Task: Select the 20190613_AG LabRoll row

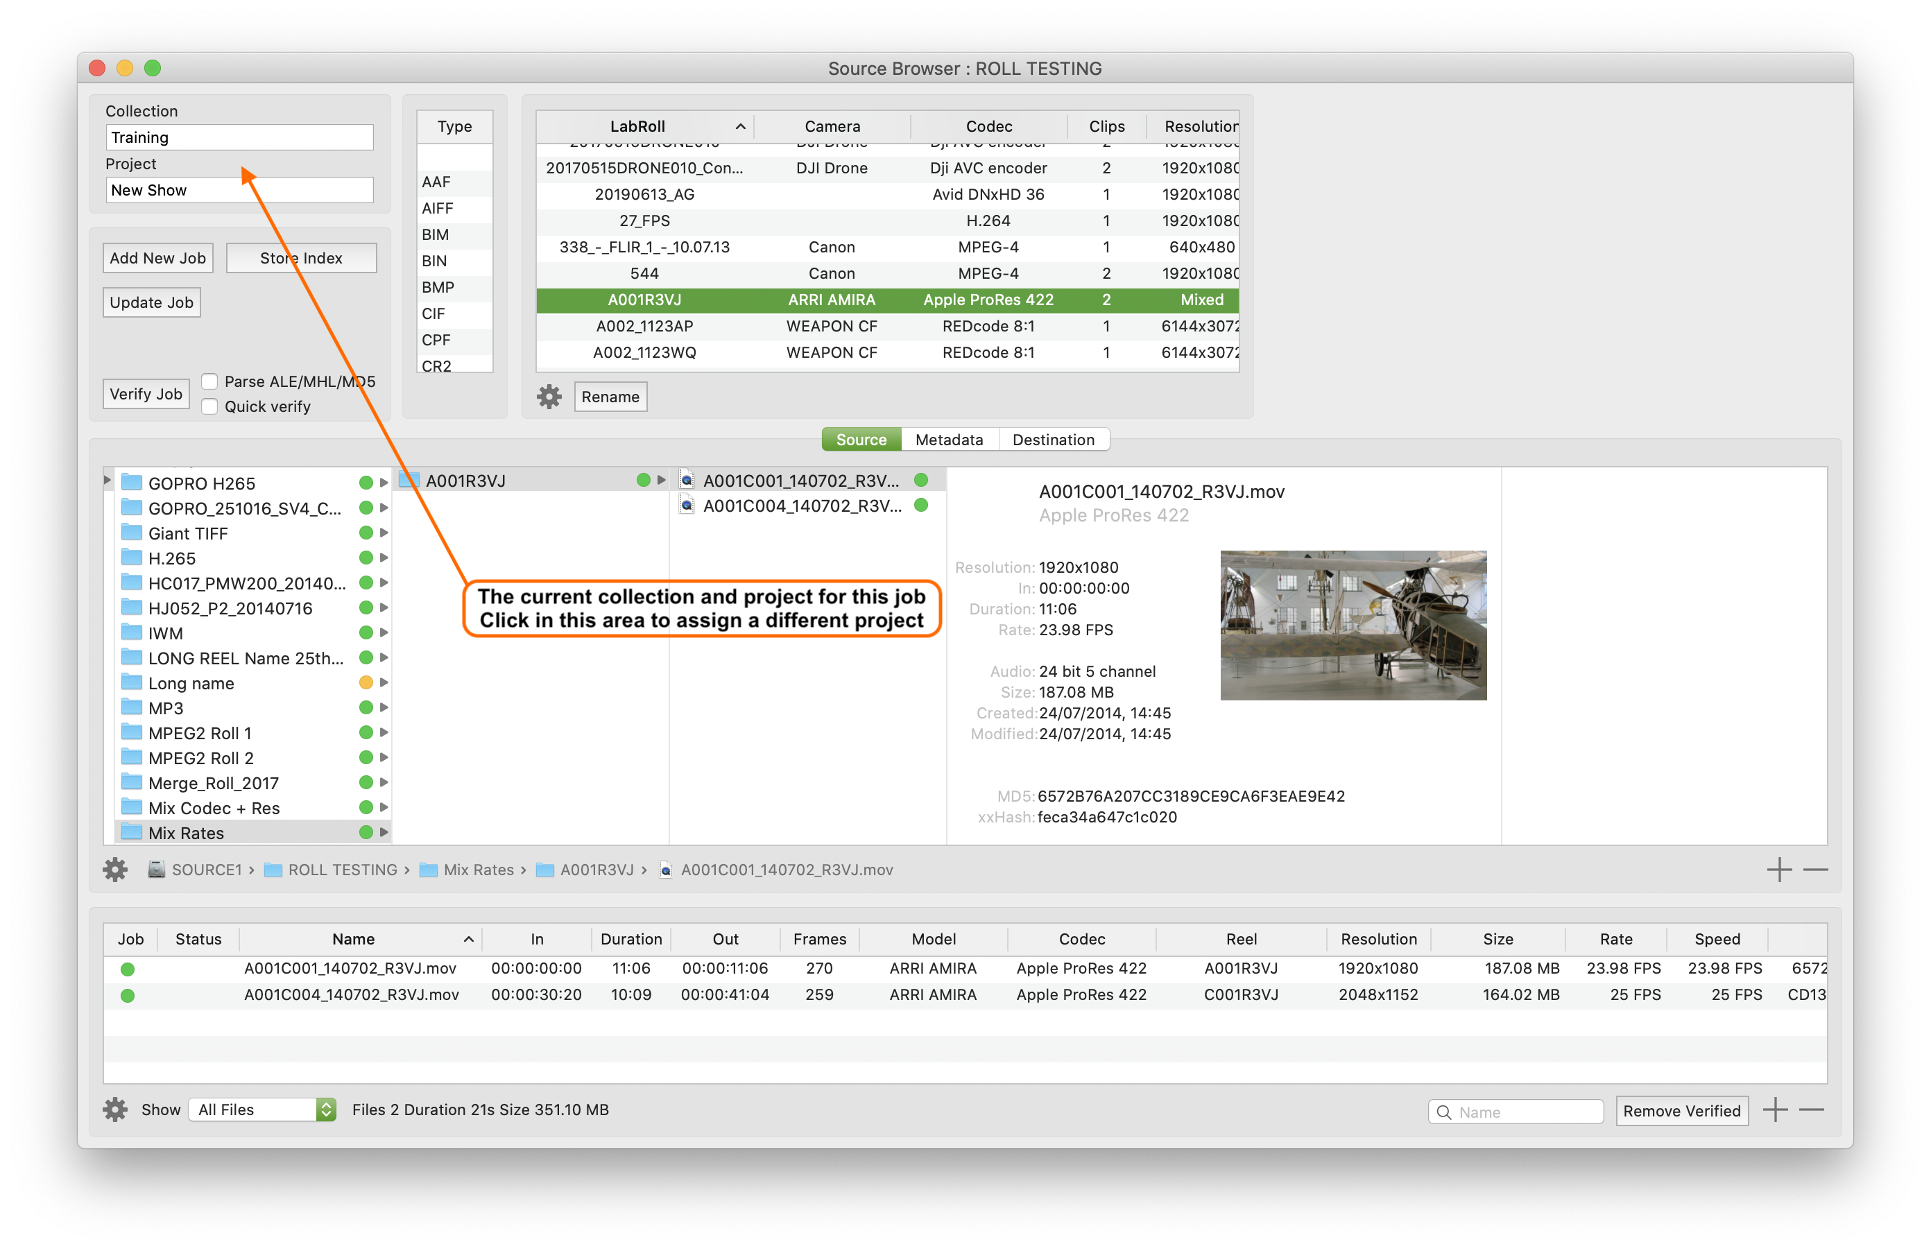Action: 887,194
